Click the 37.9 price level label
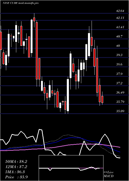 point(119,74)
